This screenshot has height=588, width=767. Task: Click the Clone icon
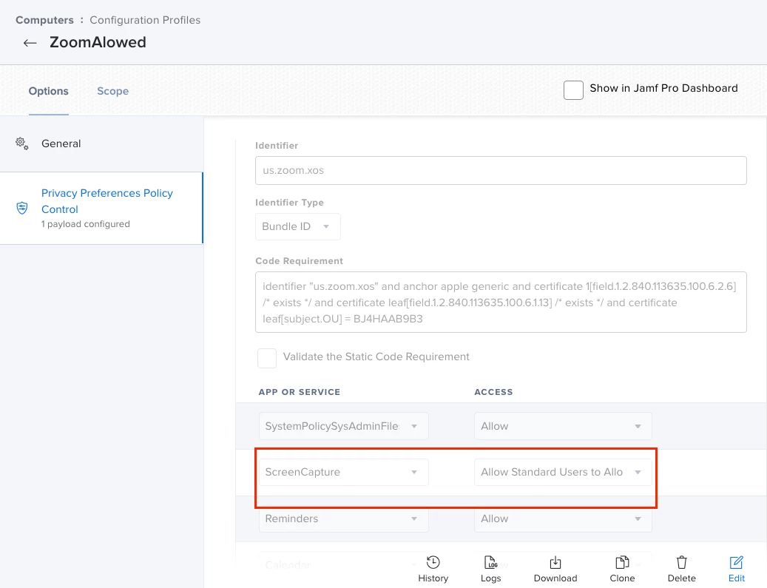point(622,562)
